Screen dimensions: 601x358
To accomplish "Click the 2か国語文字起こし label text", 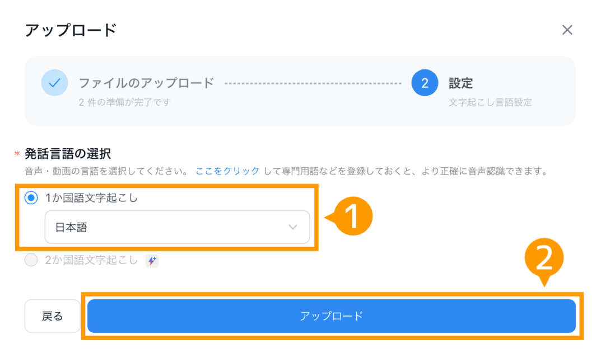I will click(x=91, y=260).
